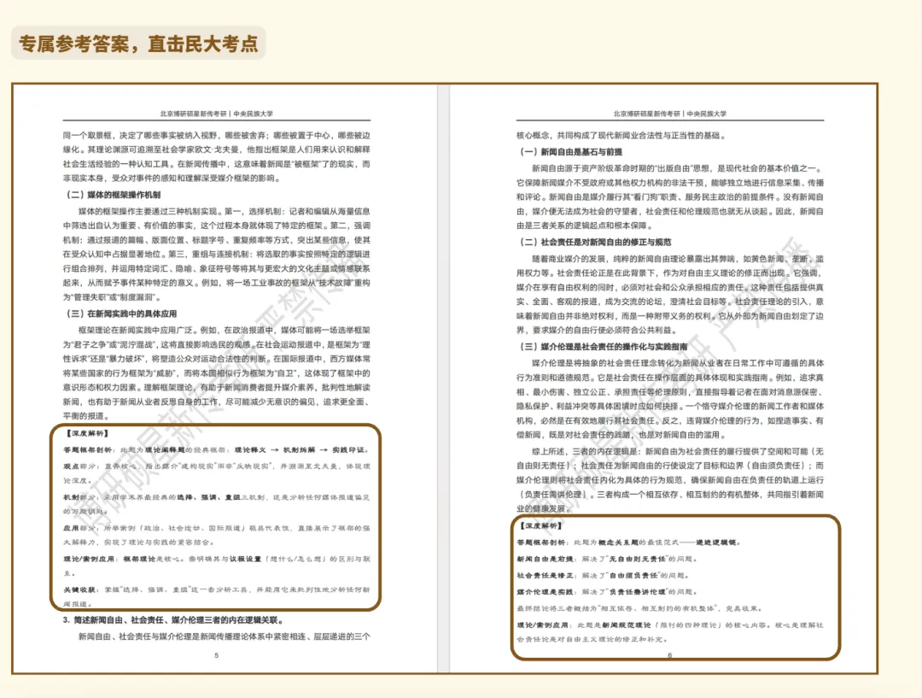Click heading '（二）社会责任是对新闻自由的修正与规范'
Image resolution: width=922 pixels, height=698 pixels.
594,242
